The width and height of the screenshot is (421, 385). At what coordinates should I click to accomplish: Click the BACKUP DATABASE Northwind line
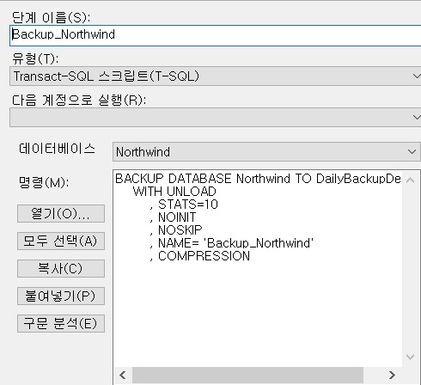tap(258, 179)
